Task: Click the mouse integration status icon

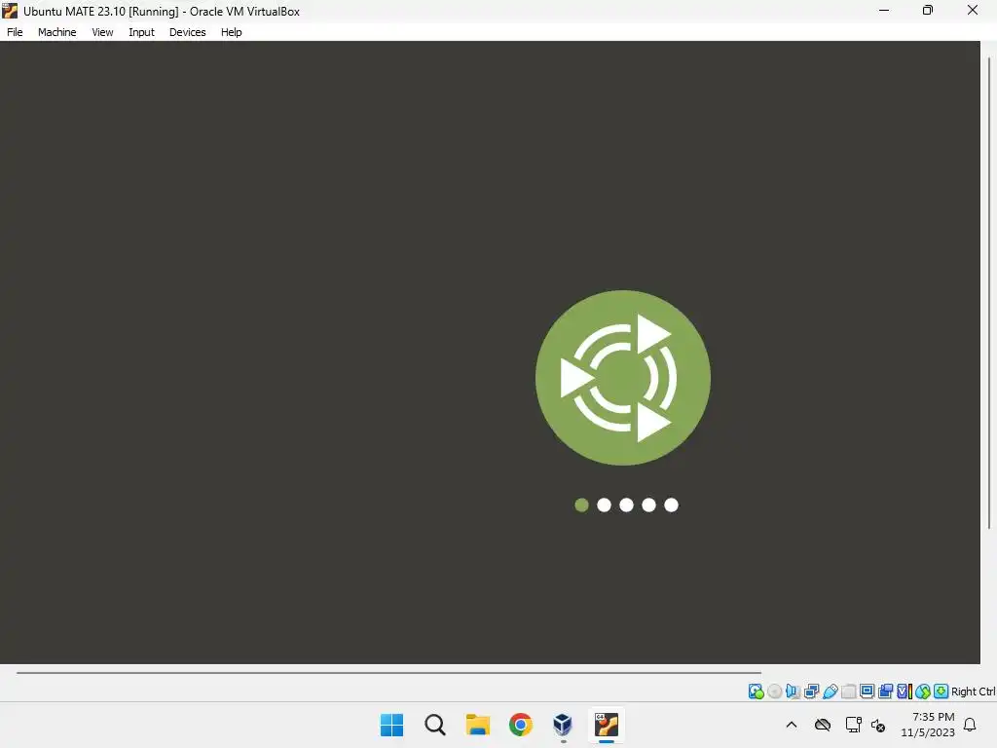Action: click(923, 692)
